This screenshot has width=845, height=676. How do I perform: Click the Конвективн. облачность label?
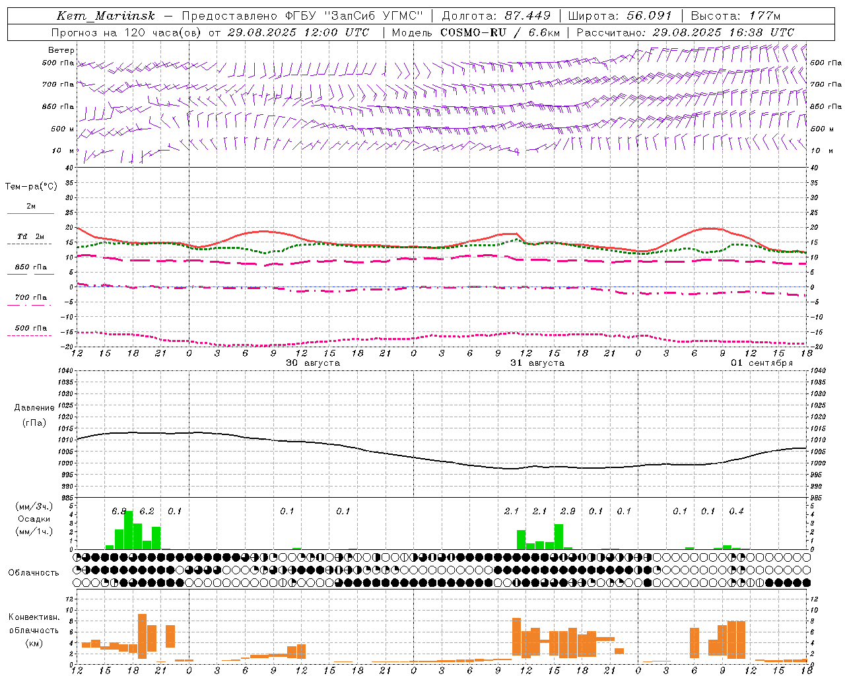(34, 624)
